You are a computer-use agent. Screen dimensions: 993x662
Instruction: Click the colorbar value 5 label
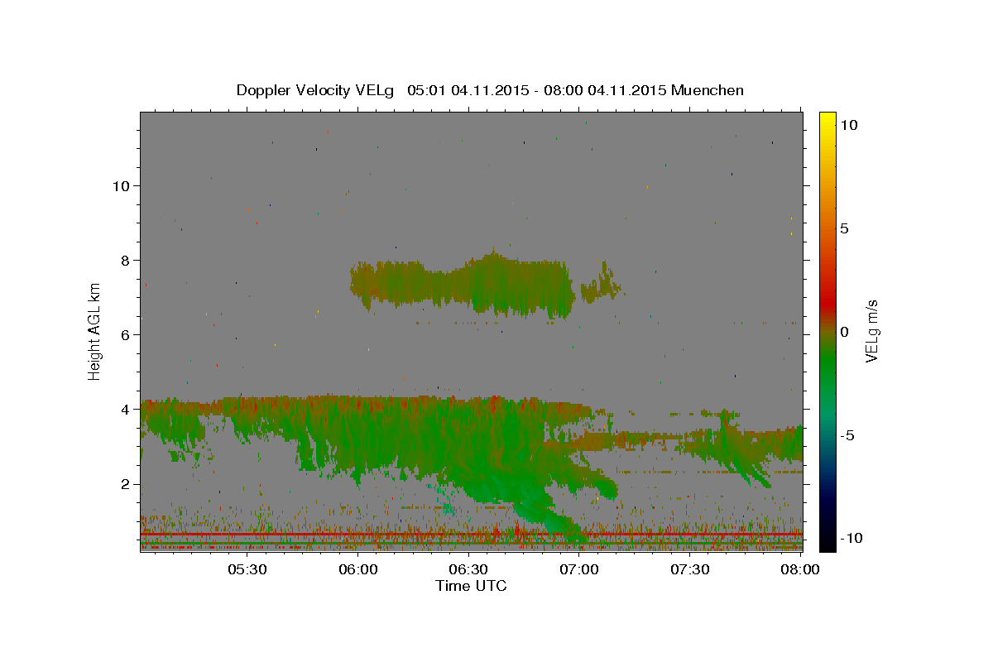pos(845,228)
